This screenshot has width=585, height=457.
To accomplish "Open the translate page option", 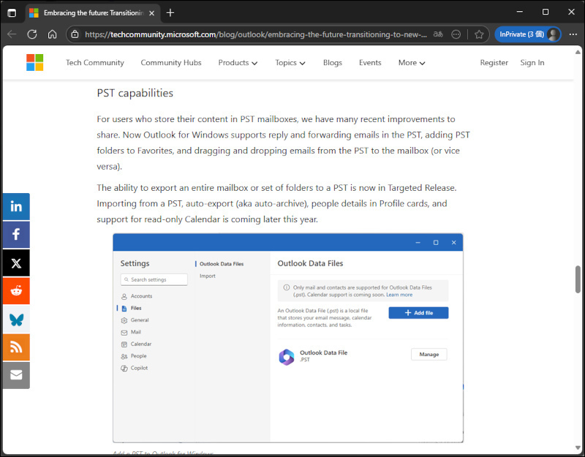I will coord(438,34).
